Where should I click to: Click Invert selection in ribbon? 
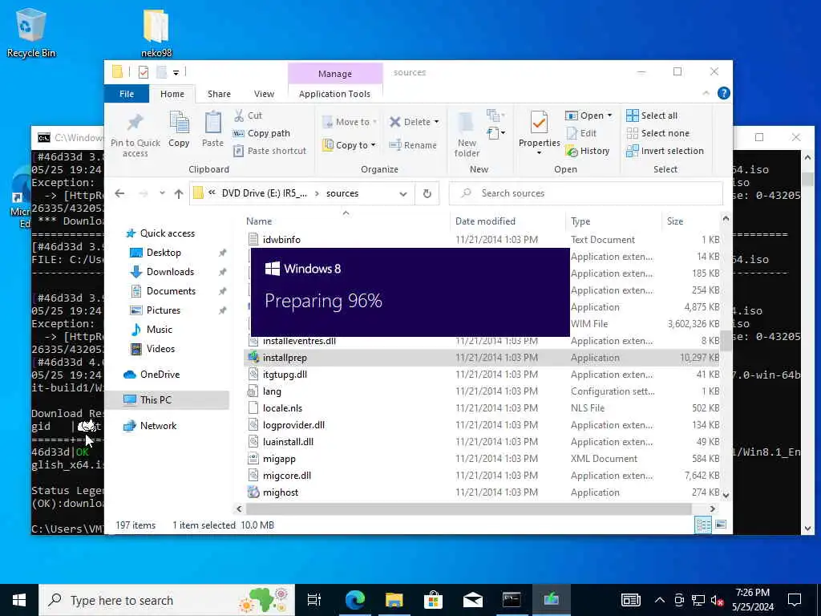click(665, 151)
